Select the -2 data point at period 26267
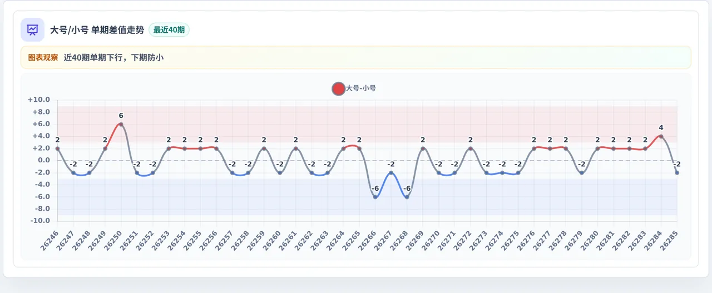Image resolution: width=712 pixels, height=293 pixels. [391, 173]
